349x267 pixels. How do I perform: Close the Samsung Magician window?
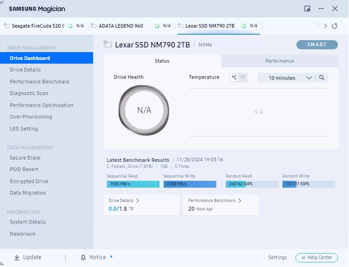(335, 9)
